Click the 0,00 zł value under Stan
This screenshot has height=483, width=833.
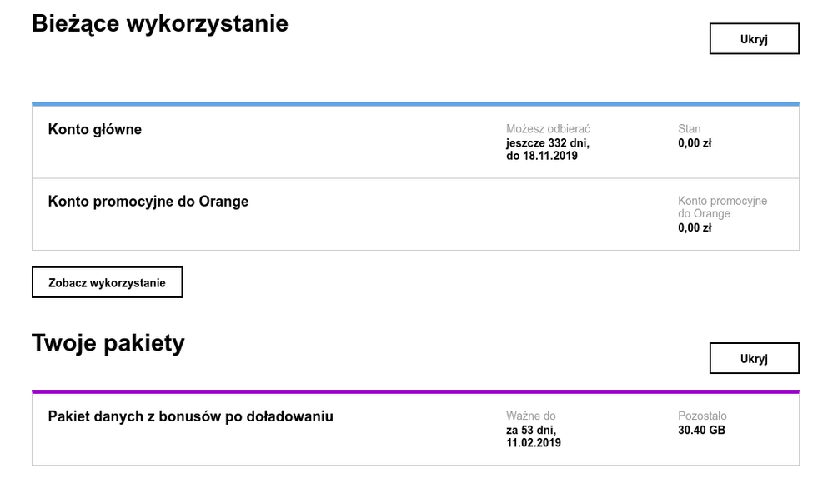tap(695, 143)
